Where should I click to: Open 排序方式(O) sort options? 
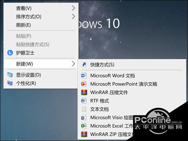pyautogui.click(x=41, y=17)
